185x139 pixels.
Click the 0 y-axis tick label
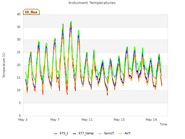20,116
